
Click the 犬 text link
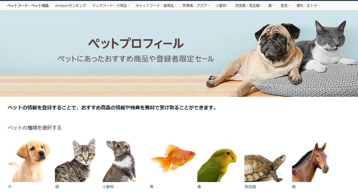(10, 187)
